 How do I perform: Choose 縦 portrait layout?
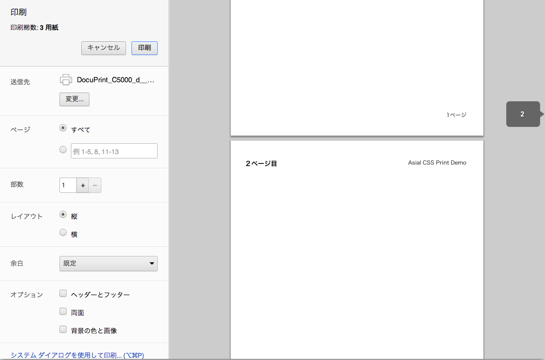pyautogui.click(x=63, y=215)
